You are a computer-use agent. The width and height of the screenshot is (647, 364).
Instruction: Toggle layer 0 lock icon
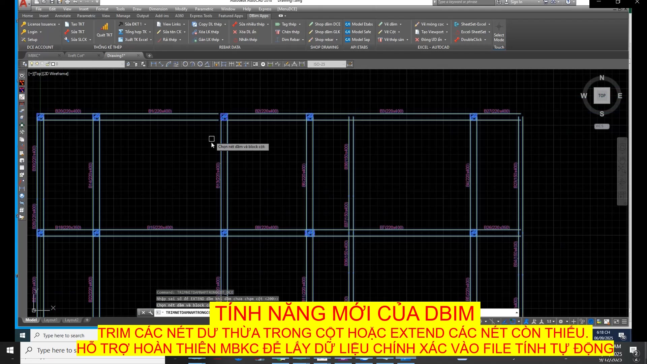point(48,64)
